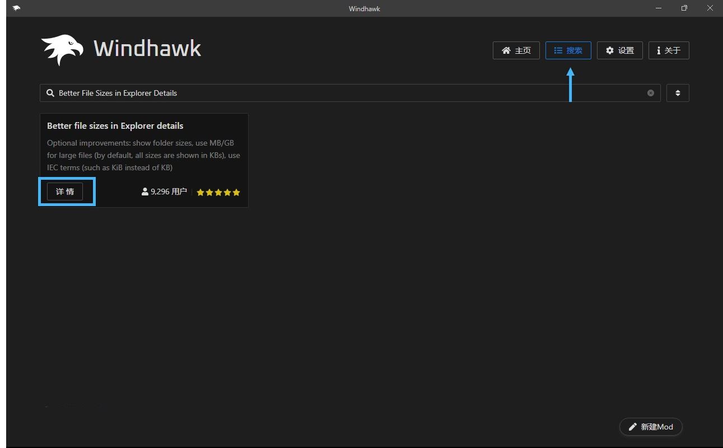Click the five-star rating on mod card
723x448 pixels.
218,192
